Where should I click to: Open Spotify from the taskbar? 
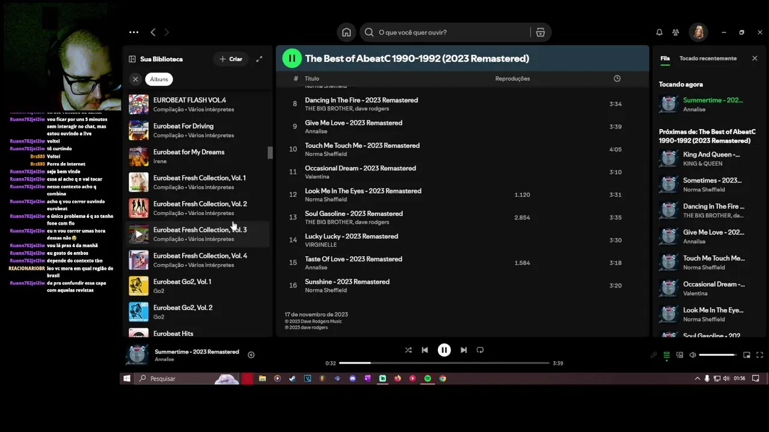pos(428,379)
